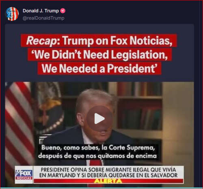
Task: Play the Fox Noticias video
Action: [x=99, y=118]
